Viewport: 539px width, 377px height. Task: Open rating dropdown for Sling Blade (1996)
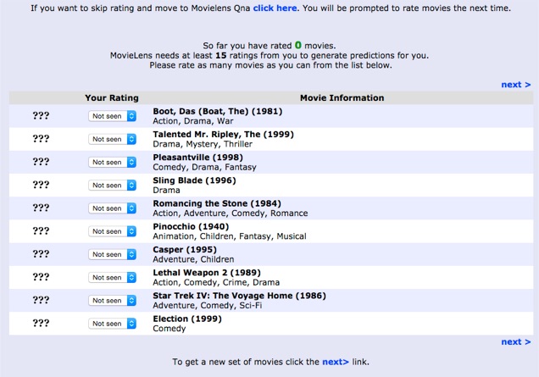click(113, 186)
